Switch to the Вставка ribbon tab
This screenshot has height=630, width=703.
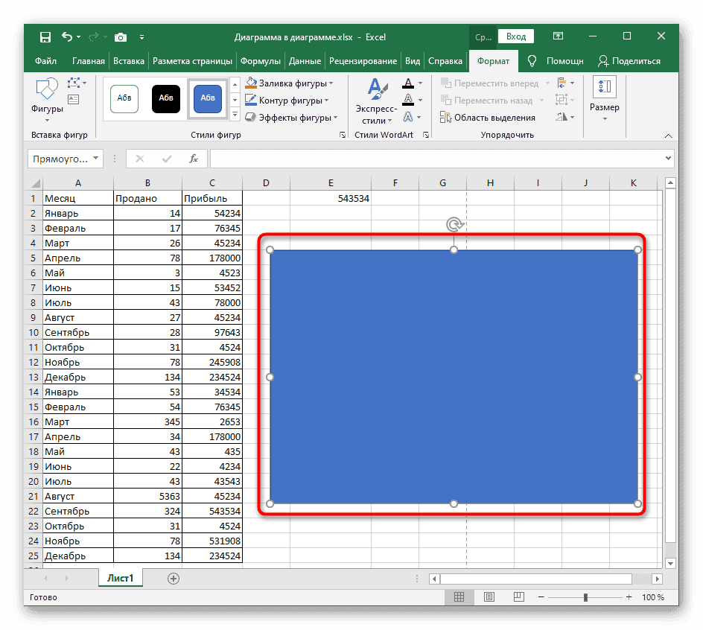pos(129,61)
